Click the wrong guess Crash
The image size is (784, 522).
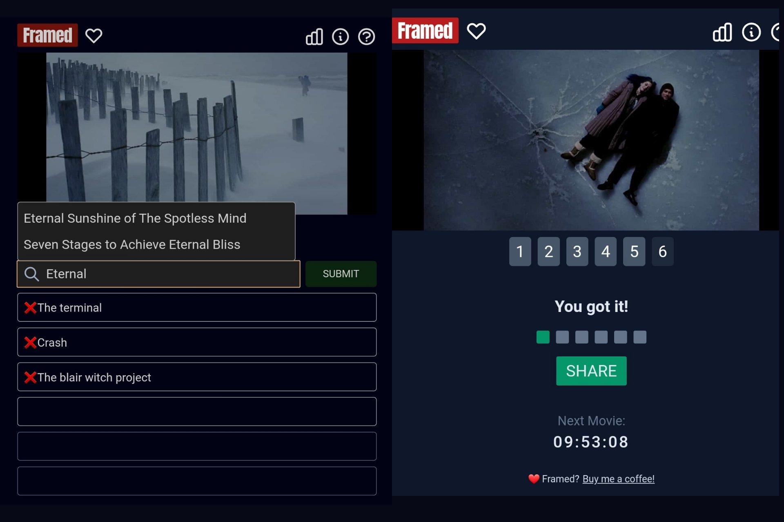point(197,342)
